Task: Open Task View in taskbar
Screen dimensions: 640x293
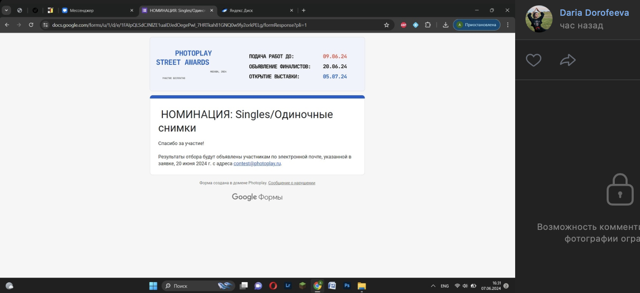Action: coord(244,286)
